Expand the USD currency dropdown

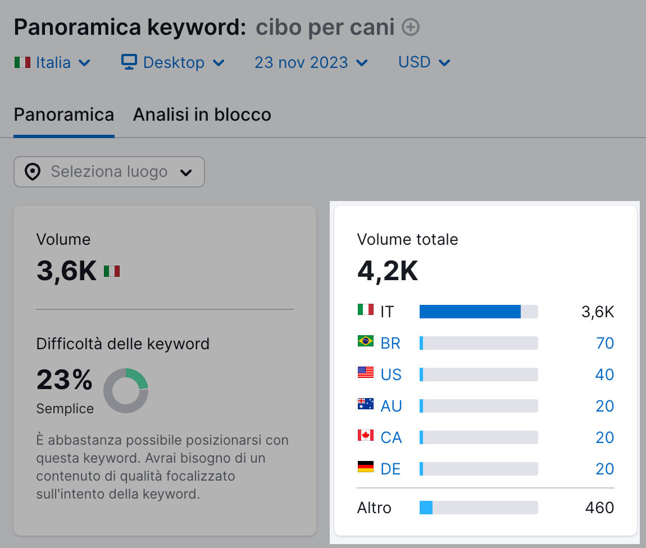click(x=424, y=62)
